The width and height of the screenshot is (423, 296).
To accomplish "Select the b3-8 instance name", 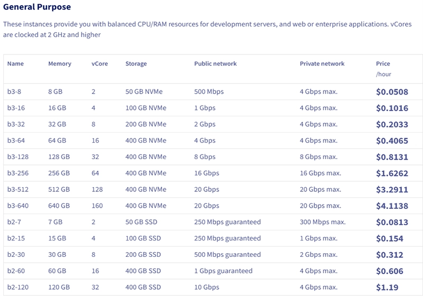I will click(x=15, y=92).
